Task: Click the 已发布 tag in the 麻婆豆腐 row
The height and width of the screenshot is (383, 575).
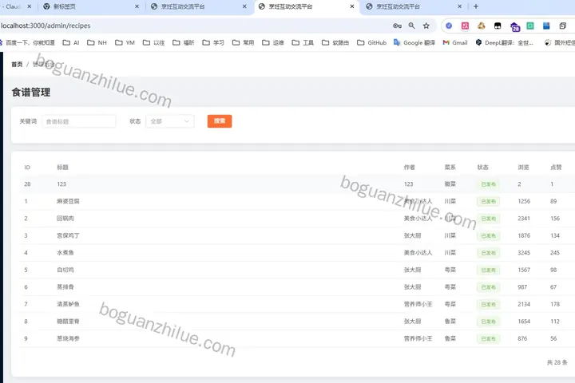Action: [x=488, y=201]
